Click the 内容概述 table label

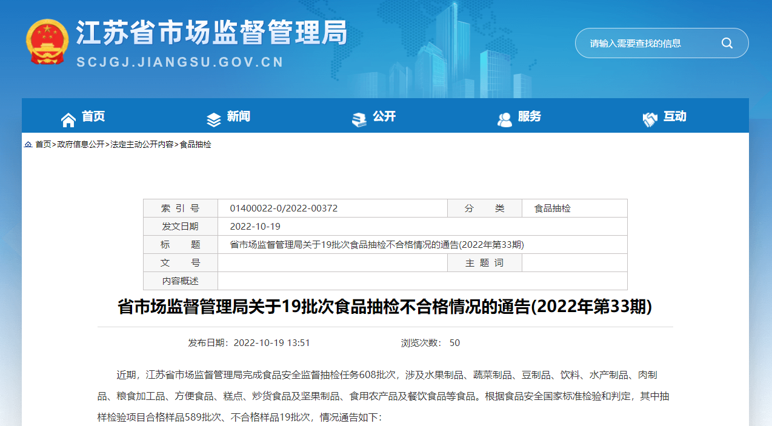coord(180,281)
